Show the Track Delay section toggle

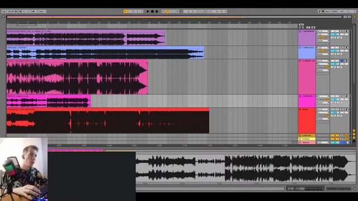click(x=354, y=141)
